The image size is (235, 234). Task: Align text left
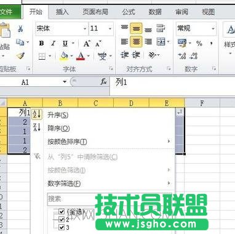pyautogui.click(x=124, y=42)
